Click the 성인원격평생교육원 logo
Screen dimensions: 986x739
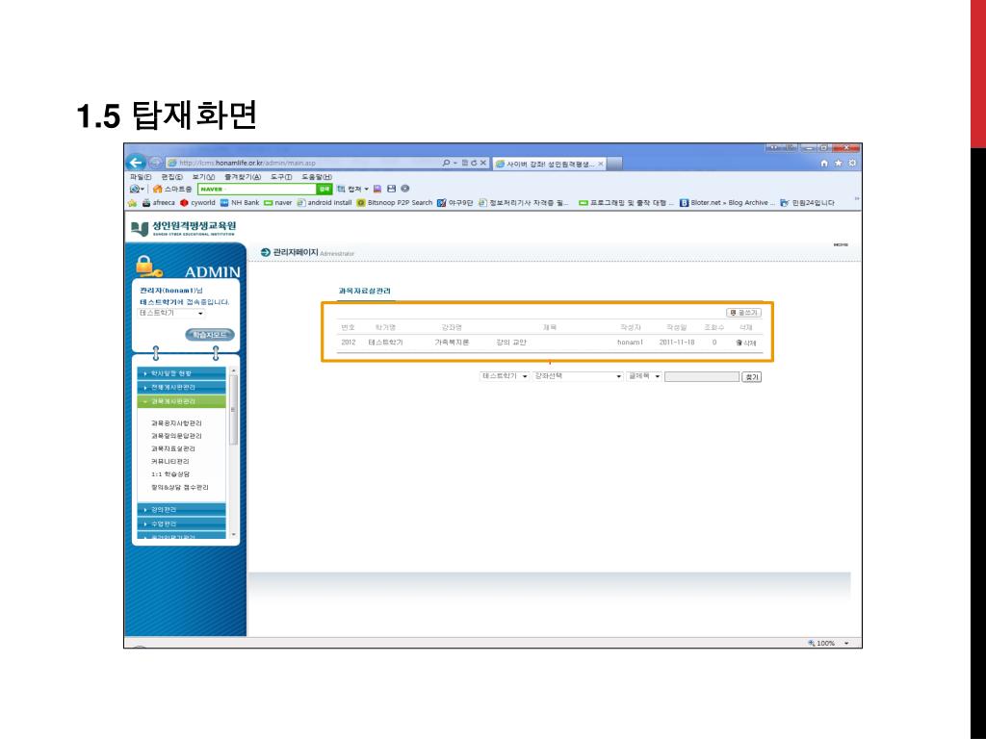tap(184, 228)
